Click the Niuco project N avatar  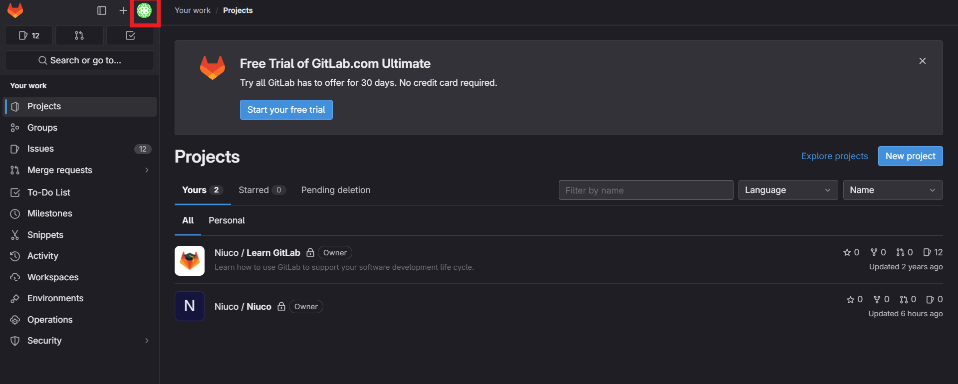[x=190, y=306]
